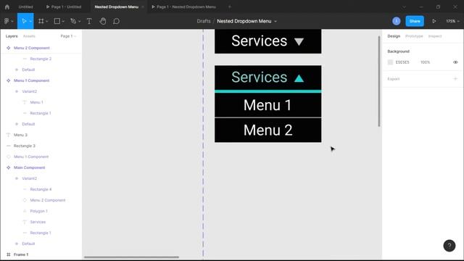Screen dimensions: 464x261
Task: Open the help question mark button
Action: [x=449, y=246]
